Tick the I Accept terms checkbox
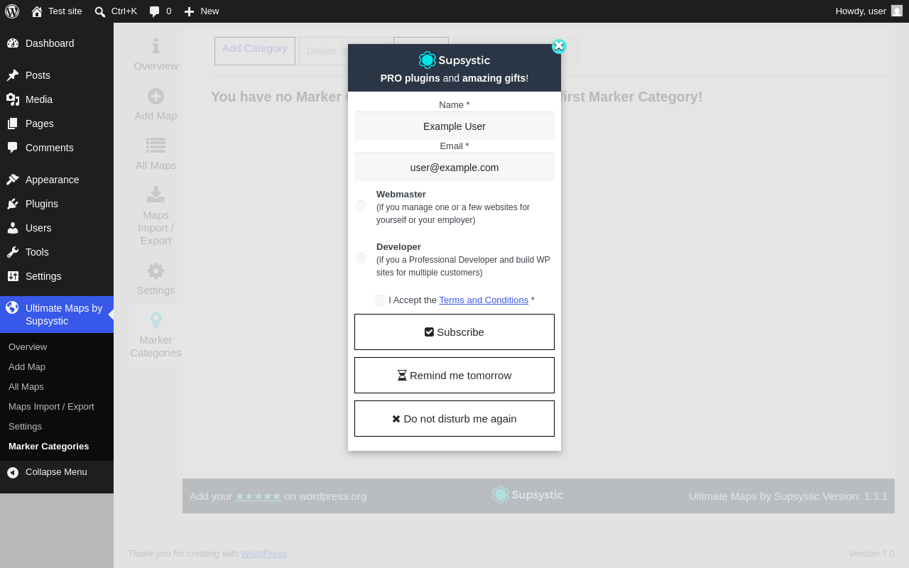This screenshot has width=909, height=568. point(380,301)
